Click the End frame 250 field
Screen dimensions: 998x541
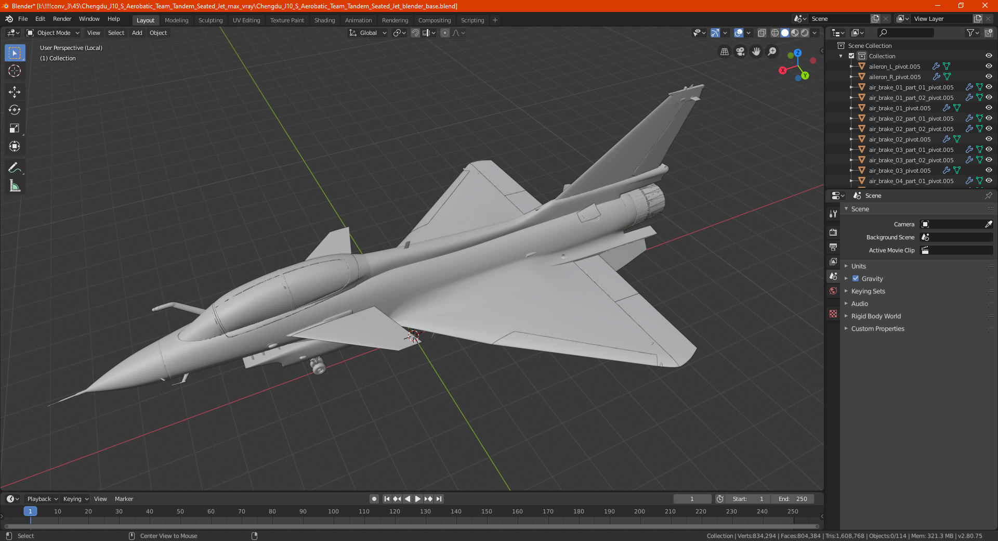(792, 499)
